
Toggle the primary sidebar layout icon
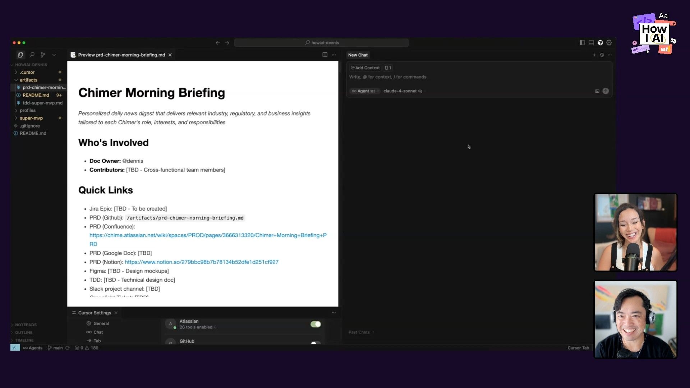click(x=582, y=42)
